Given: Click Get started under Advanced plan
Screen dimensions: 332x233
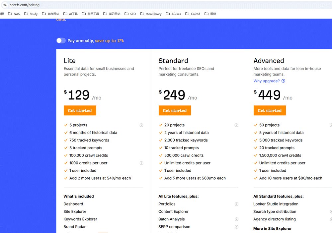Looking at the screenshot, I should pyautogui.click(x=270, y=110).
